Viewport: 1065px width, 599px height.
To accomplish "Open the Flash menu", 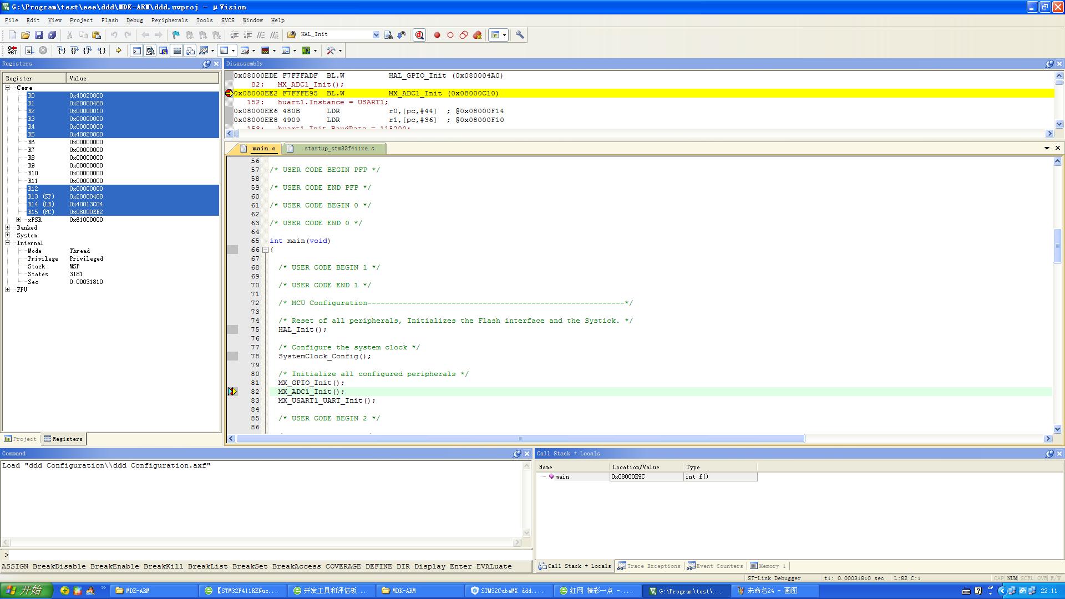I will [109, 21].
